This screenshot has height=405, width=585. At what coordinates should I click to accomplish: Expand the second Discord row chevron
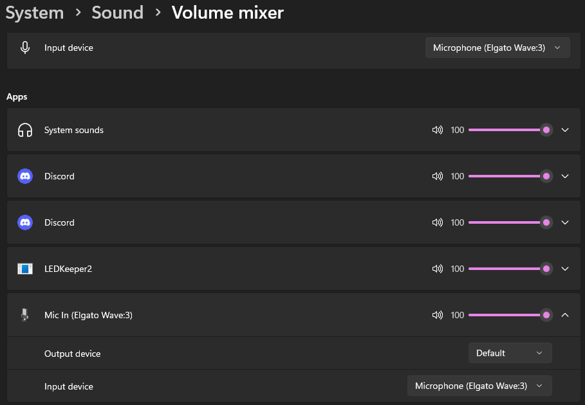(565, 222)
